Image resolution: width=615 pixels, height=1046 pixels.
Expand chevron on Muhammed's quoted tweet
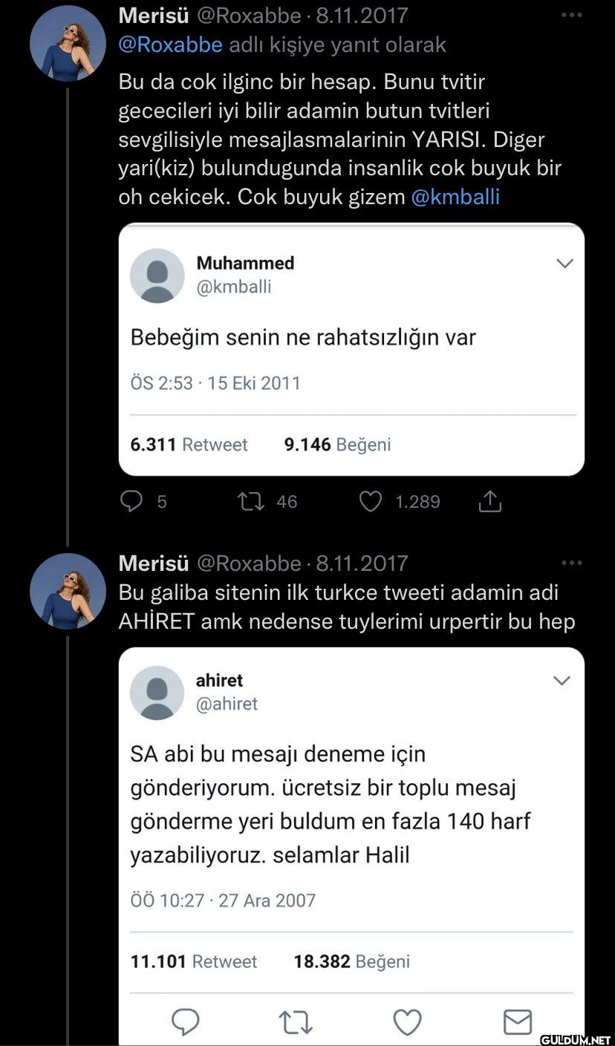tap(564, 264)
